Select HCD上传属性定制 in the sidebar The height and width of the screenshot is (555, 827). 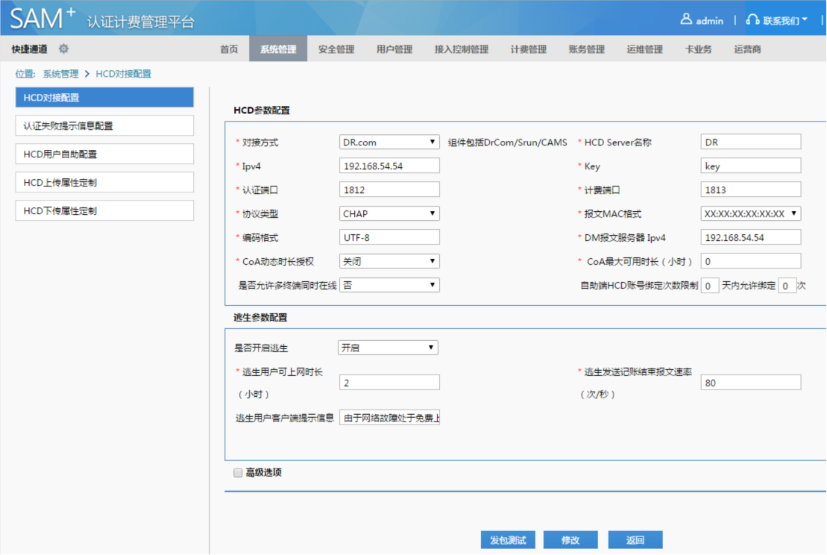(x=104, y=183)
